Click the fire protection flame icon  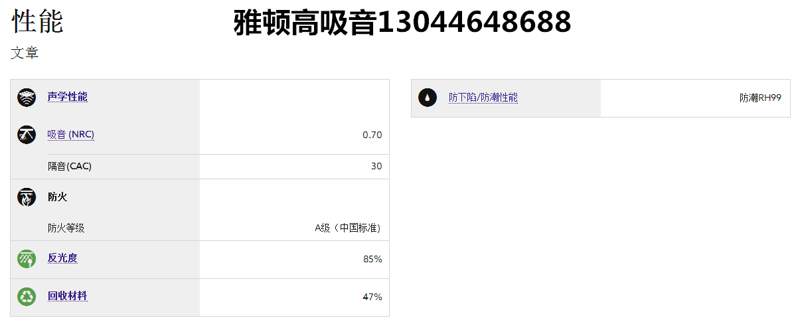click(x=27, y=197)
